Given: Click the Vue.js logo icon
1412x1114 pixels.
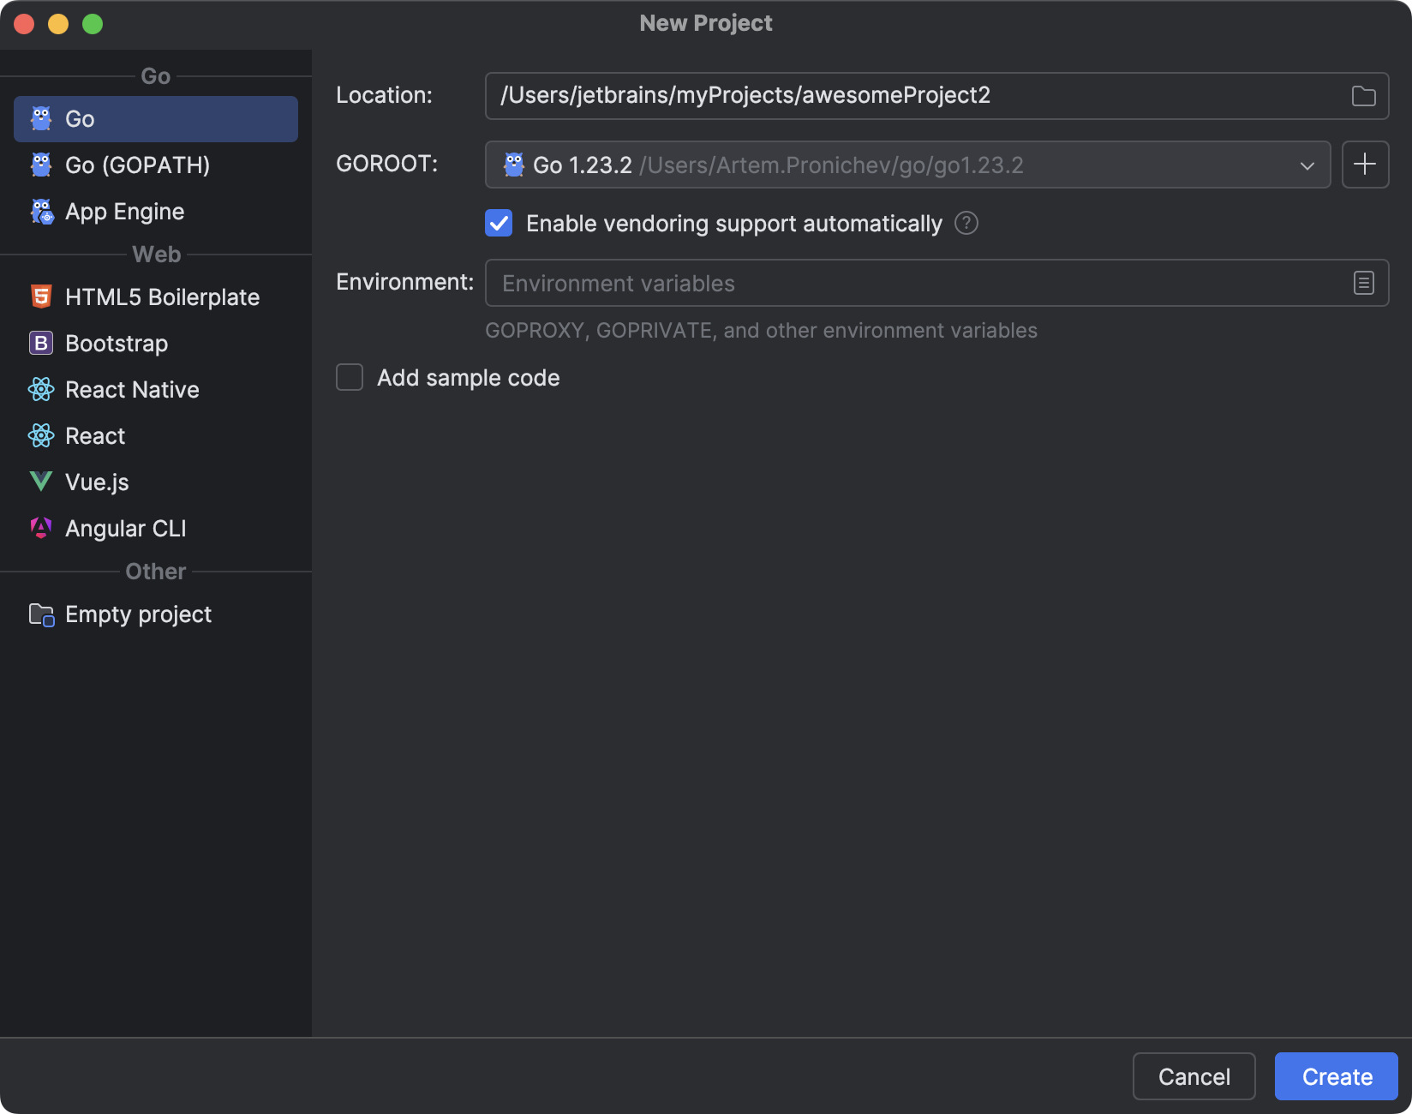Looking at the screenshot, I should (41, 482).
